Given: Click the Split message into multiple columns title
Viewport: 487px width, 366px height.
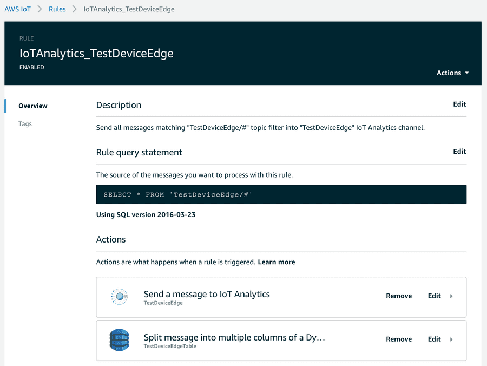Looking at the screenshot, I should coord(234,337).
